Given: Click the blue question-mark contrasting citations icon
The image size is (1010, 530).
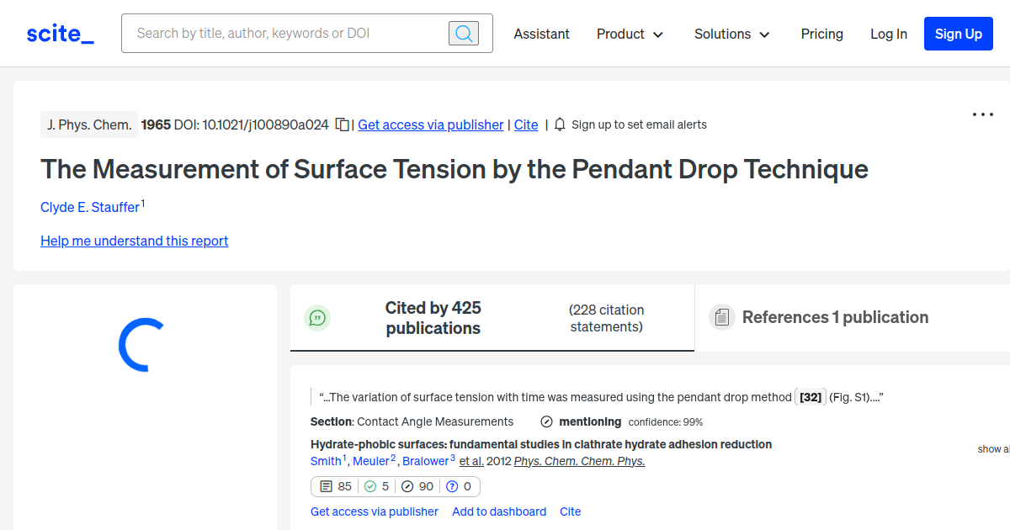Looking at the screenshot, I should point(451,486).
